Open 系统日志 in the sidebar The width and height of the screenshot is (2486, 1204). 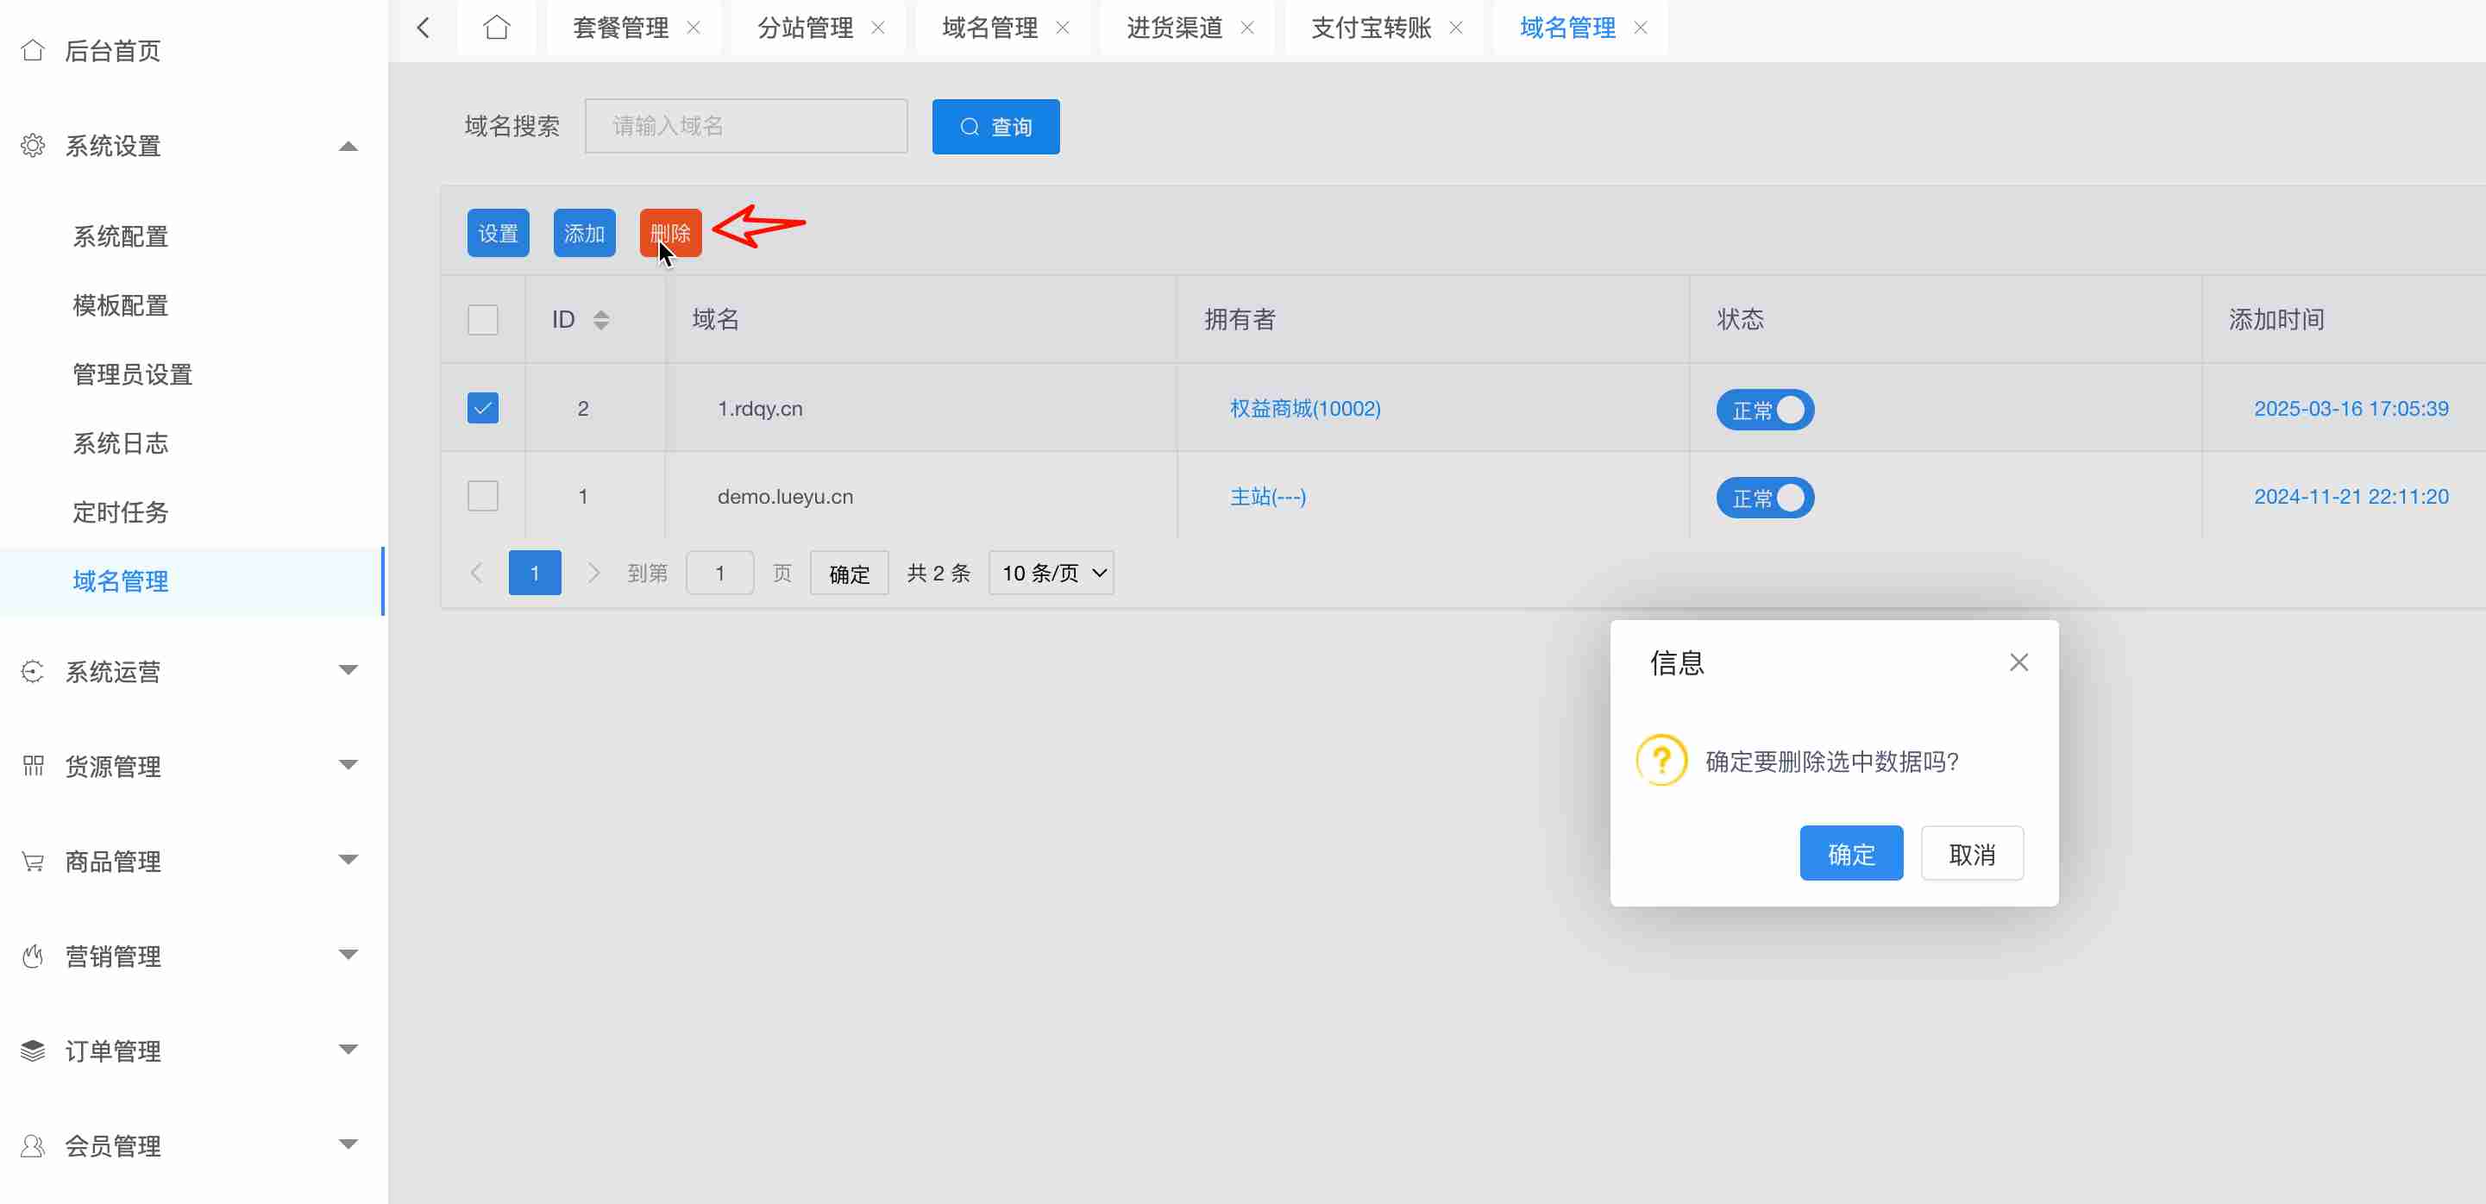[x=121, y=442]
